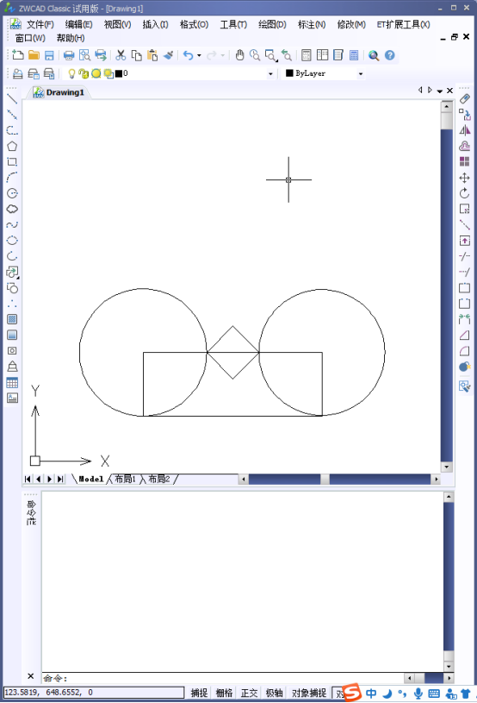The height and width of the screenshot is (703, 477).
Task: Switch to the 布局1 layout tab
Action: [x=125, y=479]
